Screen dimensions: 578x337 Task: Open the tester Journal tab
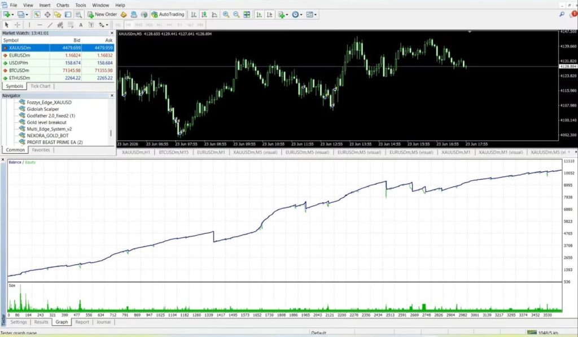click(103, 322)
